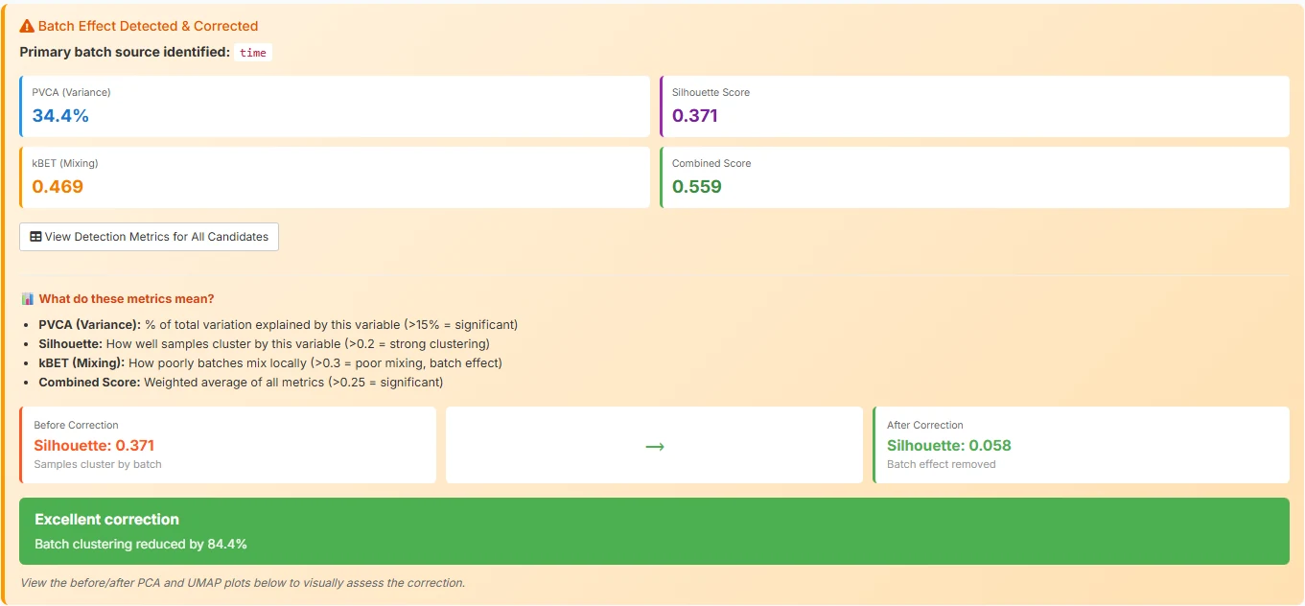1305x606 pixels.
Task: Click 'Primary batch source identified:' label
Action: (125, 52)
